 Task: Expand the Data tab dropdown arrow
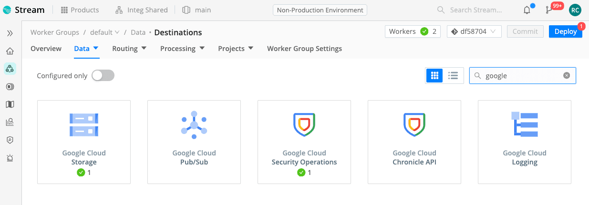coord(96,48)
